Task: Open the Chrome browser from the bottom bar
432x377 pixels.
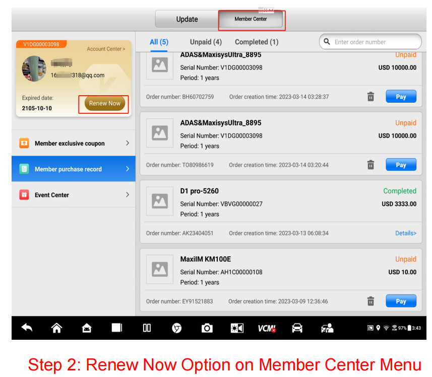Action: click(177, 328)
